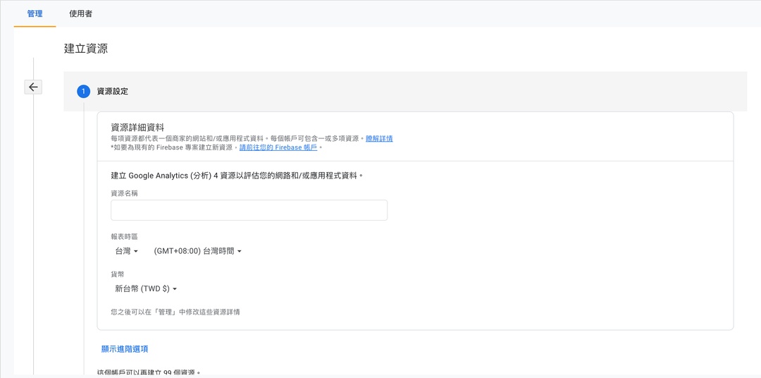The height and width of the screenshot is (378, 761).
Task: Click the 貨幣 label
Action: point(118,274)
